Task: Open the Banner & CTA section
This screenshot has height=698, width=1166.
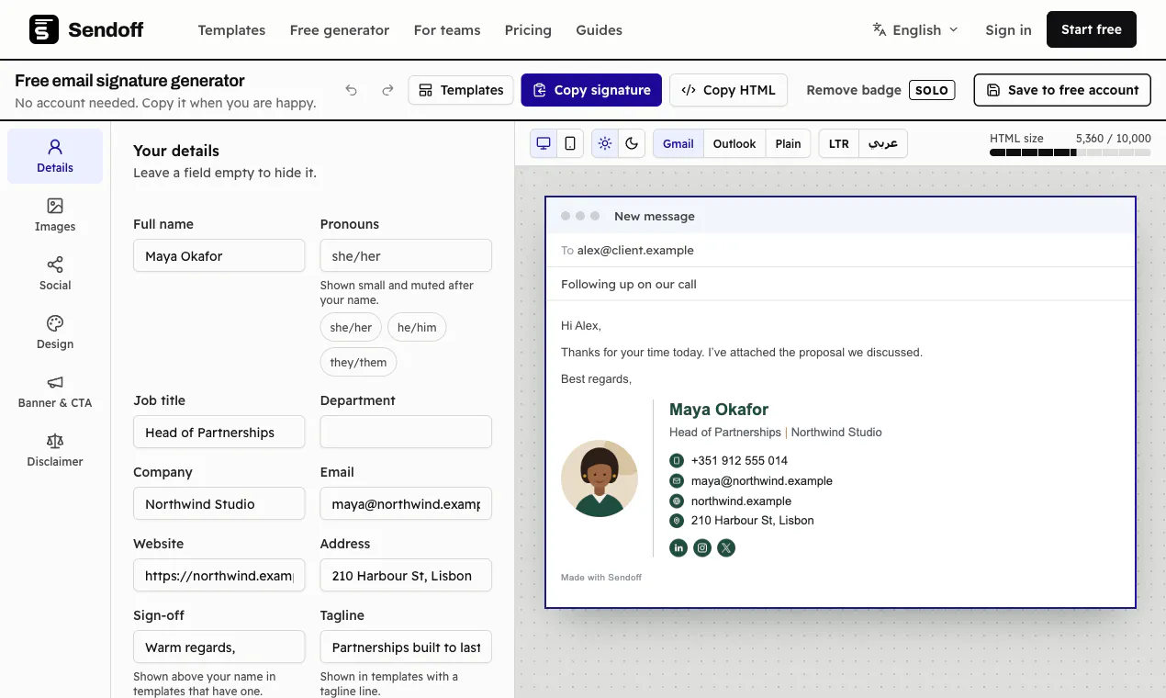Action: [55, 391]
